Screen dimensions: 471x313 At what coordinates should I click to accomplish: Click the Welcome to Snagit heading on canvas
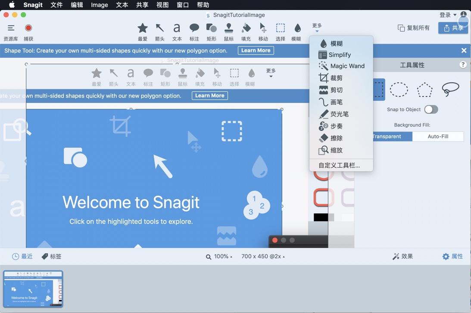click(x=131, y=202)
